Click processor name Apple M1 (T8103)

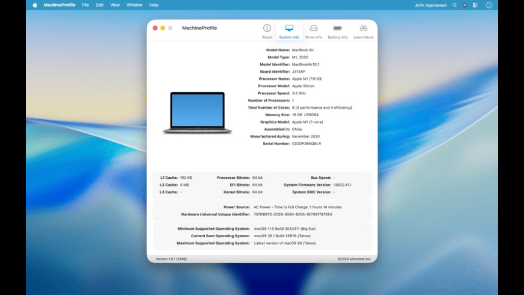pyautogui.click(x=307, y=79)
